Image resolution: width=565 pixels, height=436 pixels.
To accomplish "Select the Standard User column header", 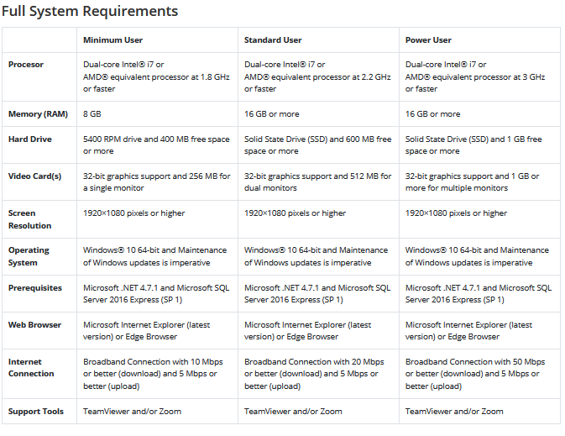I will point(273,39).
